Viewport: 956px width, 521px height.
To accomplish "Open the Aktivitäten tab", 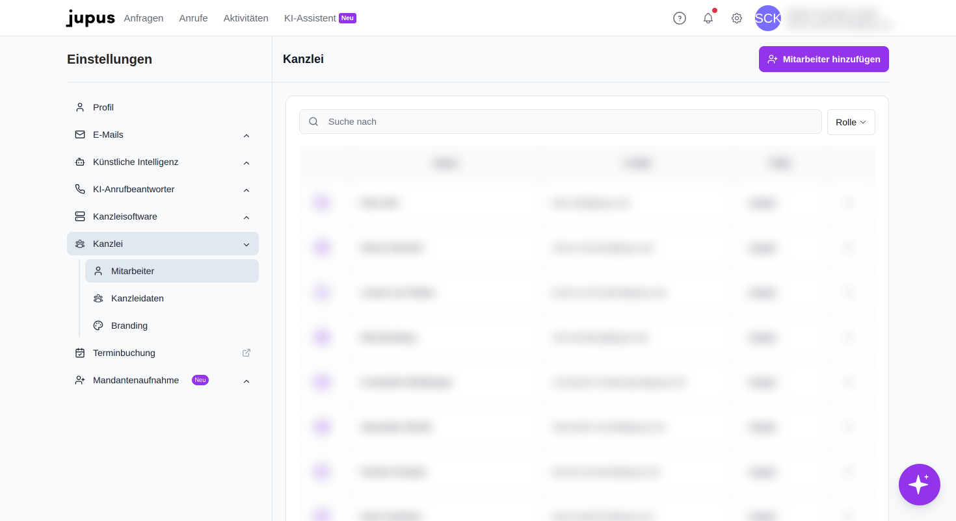I will click(246, 18).
